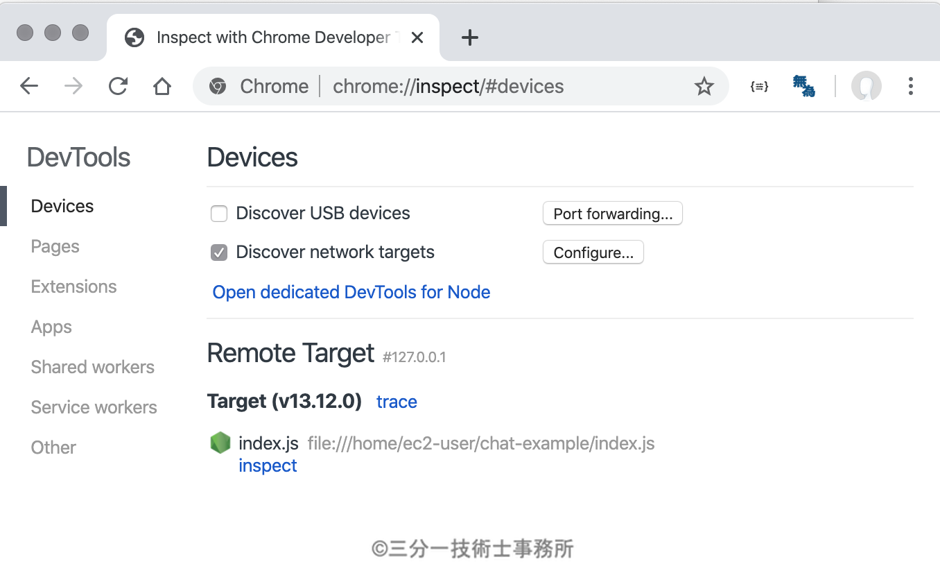
Task: Open dedicated DevTools for Node
Action: [351, 292]
